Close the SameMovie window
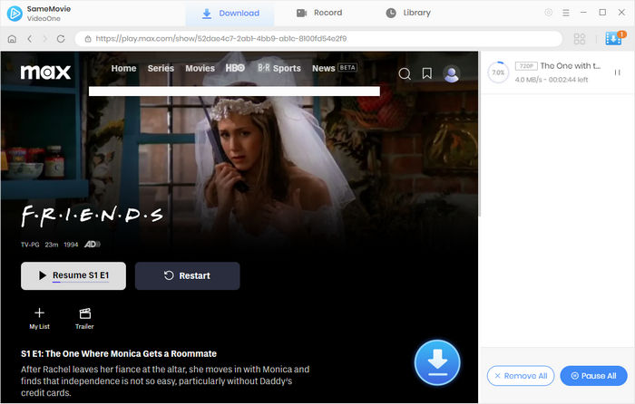 pos(621,13)
